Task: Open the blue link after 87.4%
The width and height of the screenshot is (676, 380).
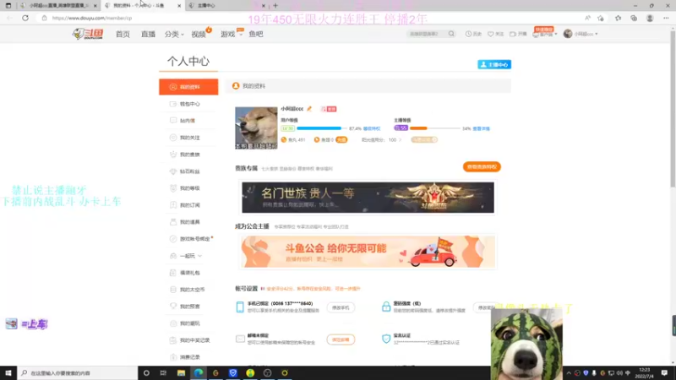Action: (x=372, y=128)
